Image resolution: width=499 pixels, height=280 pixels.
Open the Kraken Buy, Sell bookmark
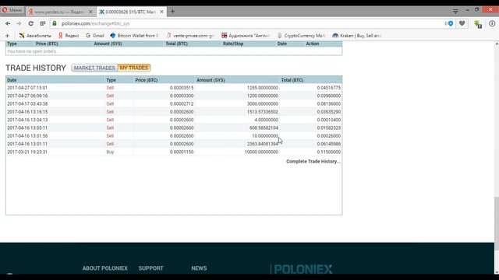point(357,36)
